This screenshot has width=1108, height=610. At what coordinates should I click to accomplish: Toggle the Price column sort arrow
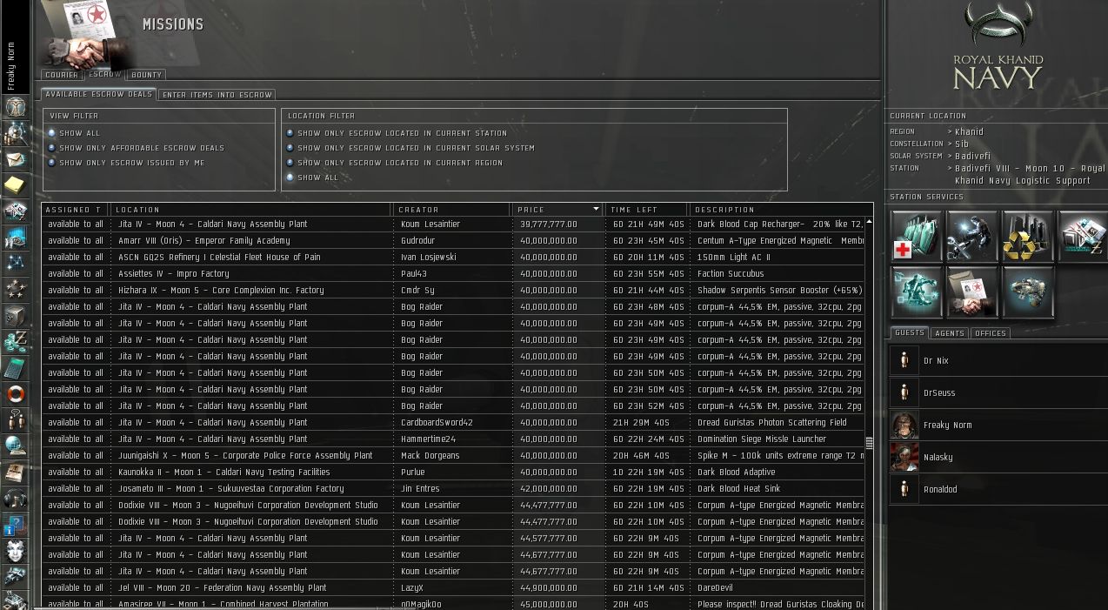click(596, 210)
